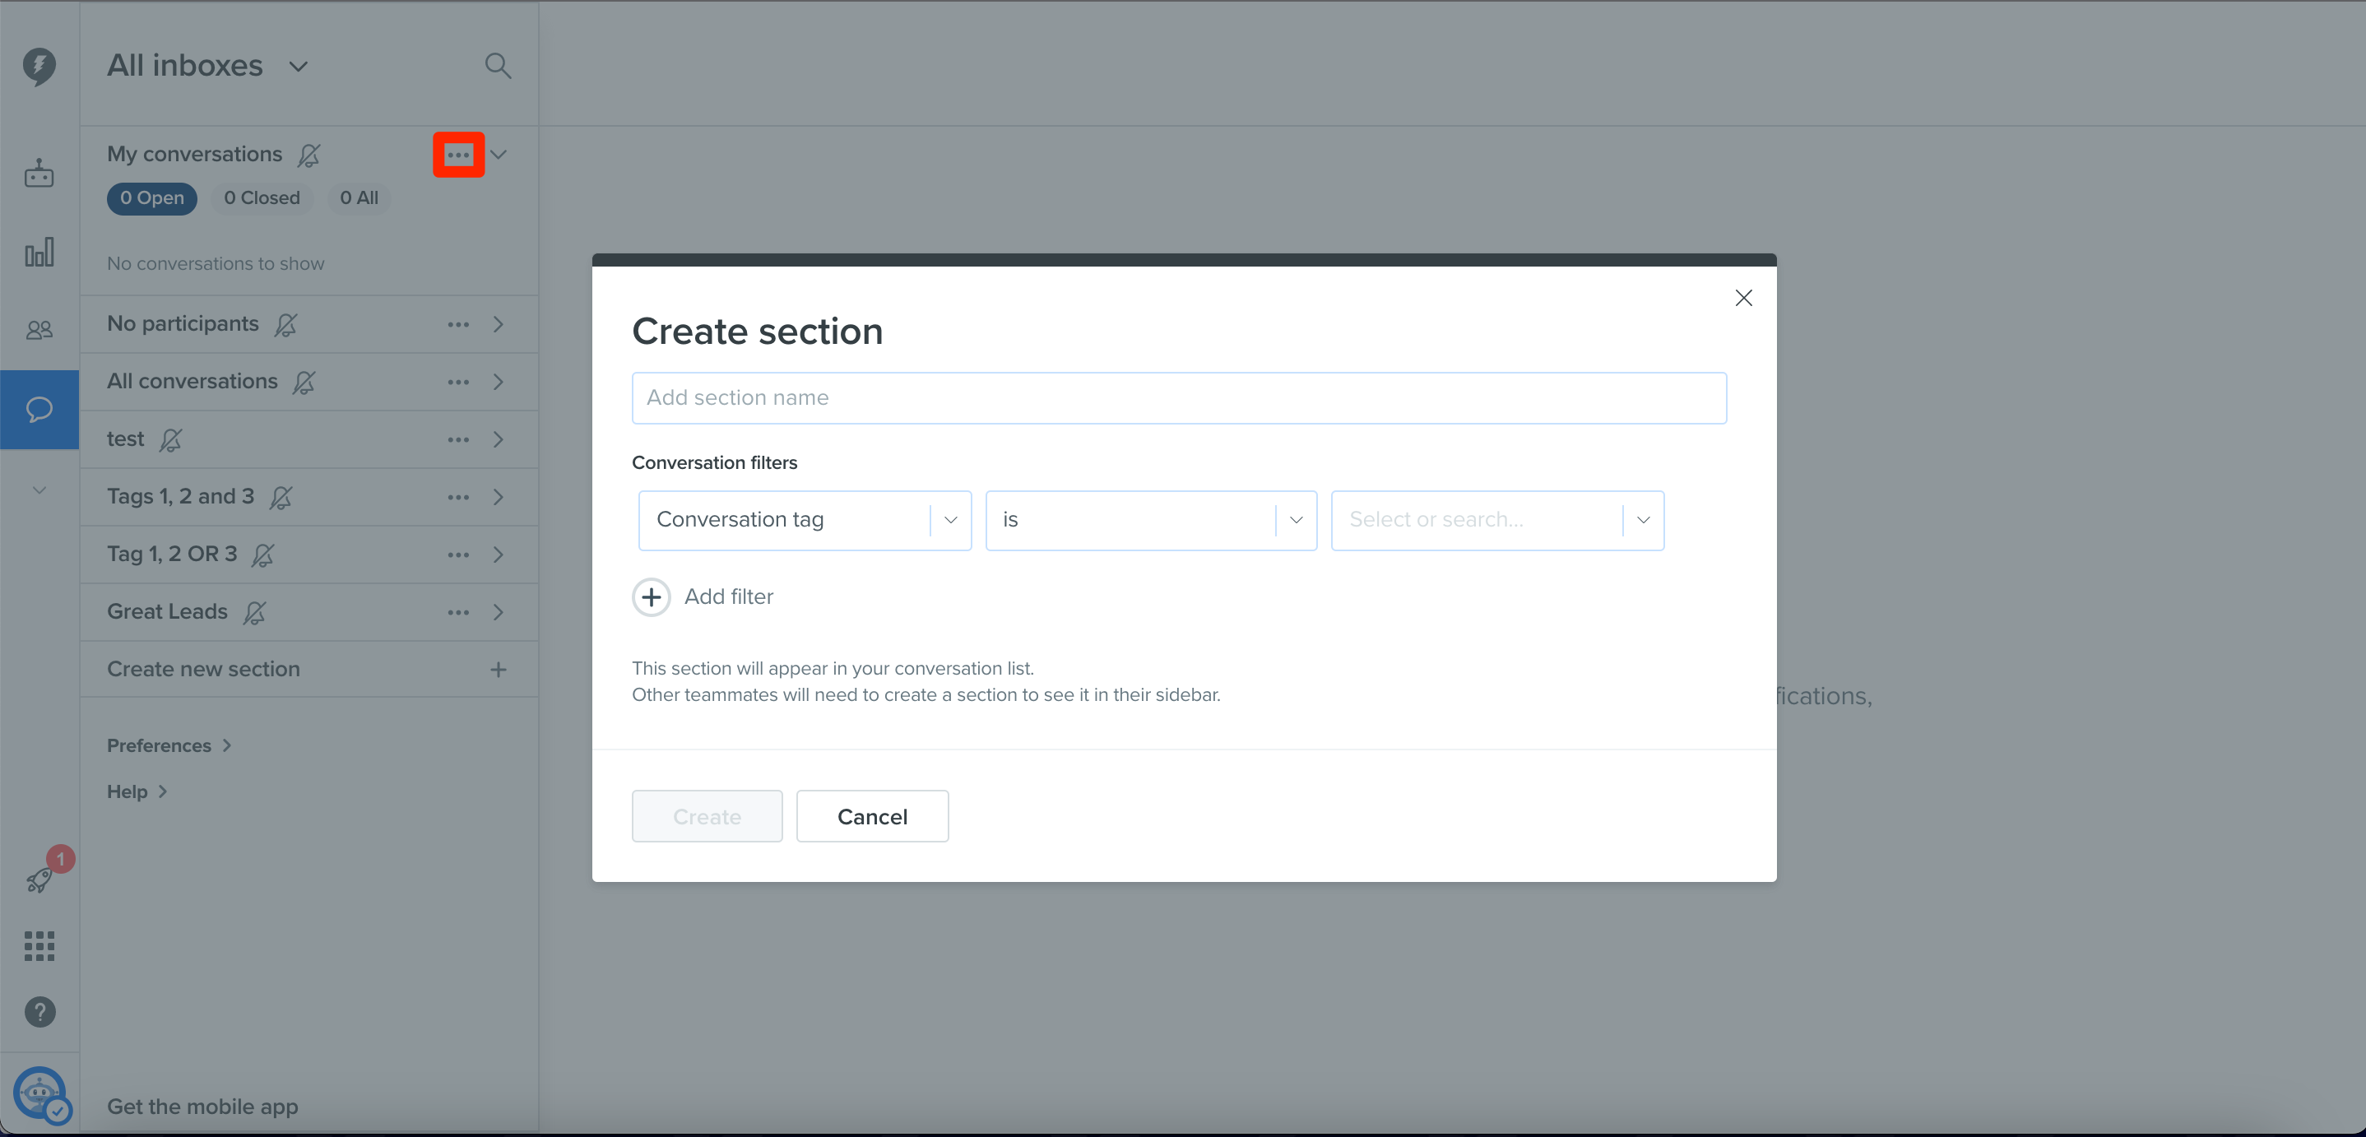Image resolution: width=2366 pixels, height=1137 pixels.
Task: Click the Add filter plus button
Action: (x=652, y=597)
